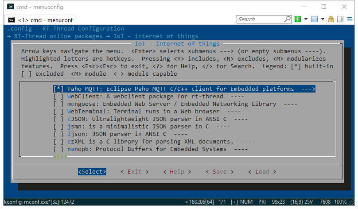The height and width of the screenshot is (209, 358).
Task: Select the WebClient package entry text
Action: [x=145, y=96]
